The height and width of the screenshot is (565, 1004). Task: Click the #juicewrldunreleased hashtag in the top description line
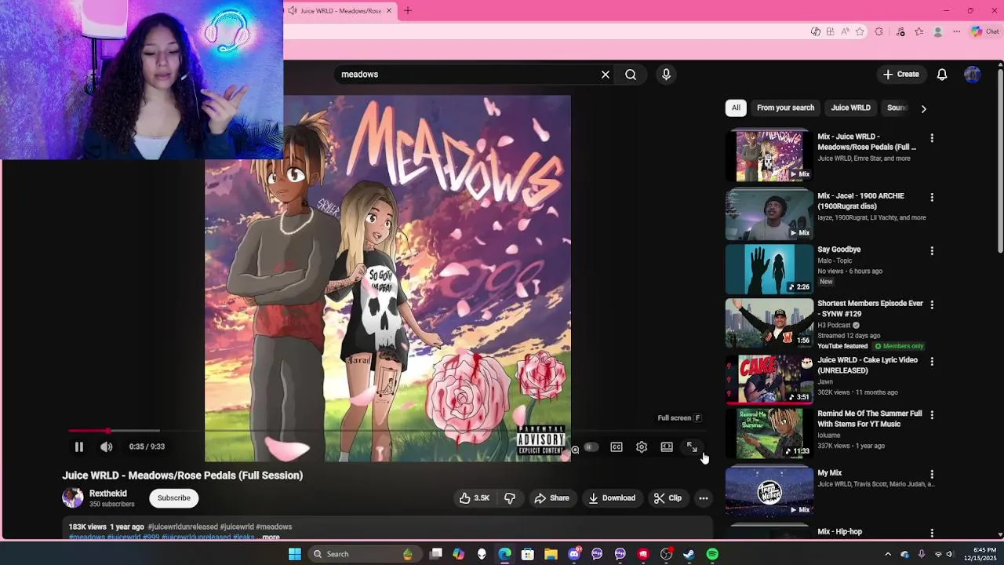(183, 527)
